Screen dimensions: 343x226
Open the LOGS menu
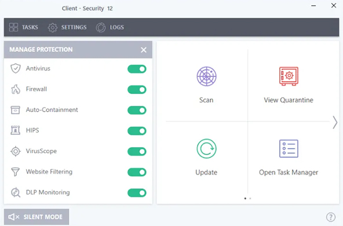pyautogui.click(x=110, y=28)
